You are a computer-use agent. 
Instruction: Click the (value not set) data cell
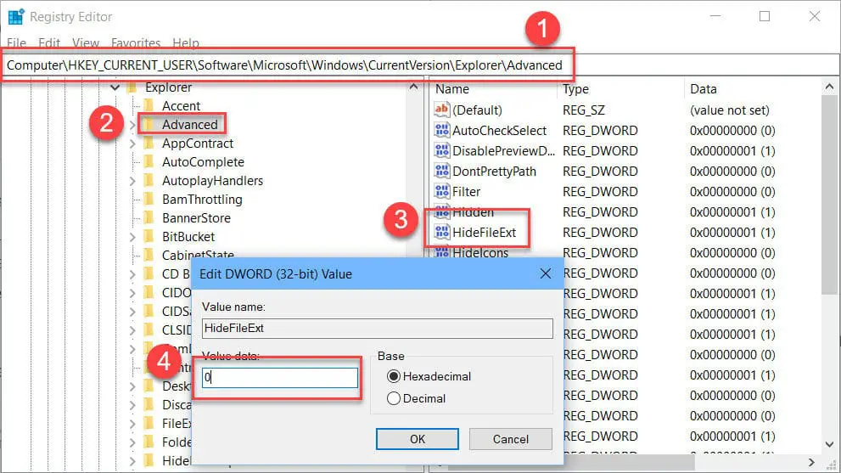click(730, 110)
